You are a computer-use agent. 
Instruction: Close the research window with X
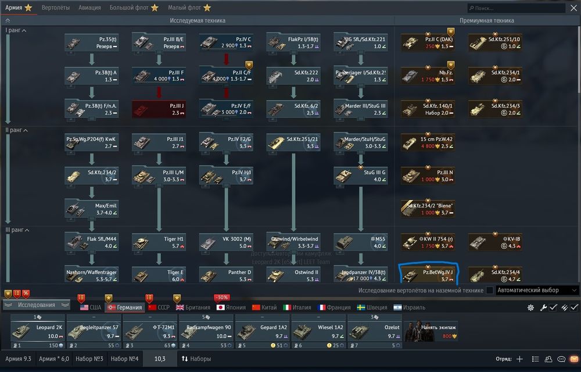(573, 8)
